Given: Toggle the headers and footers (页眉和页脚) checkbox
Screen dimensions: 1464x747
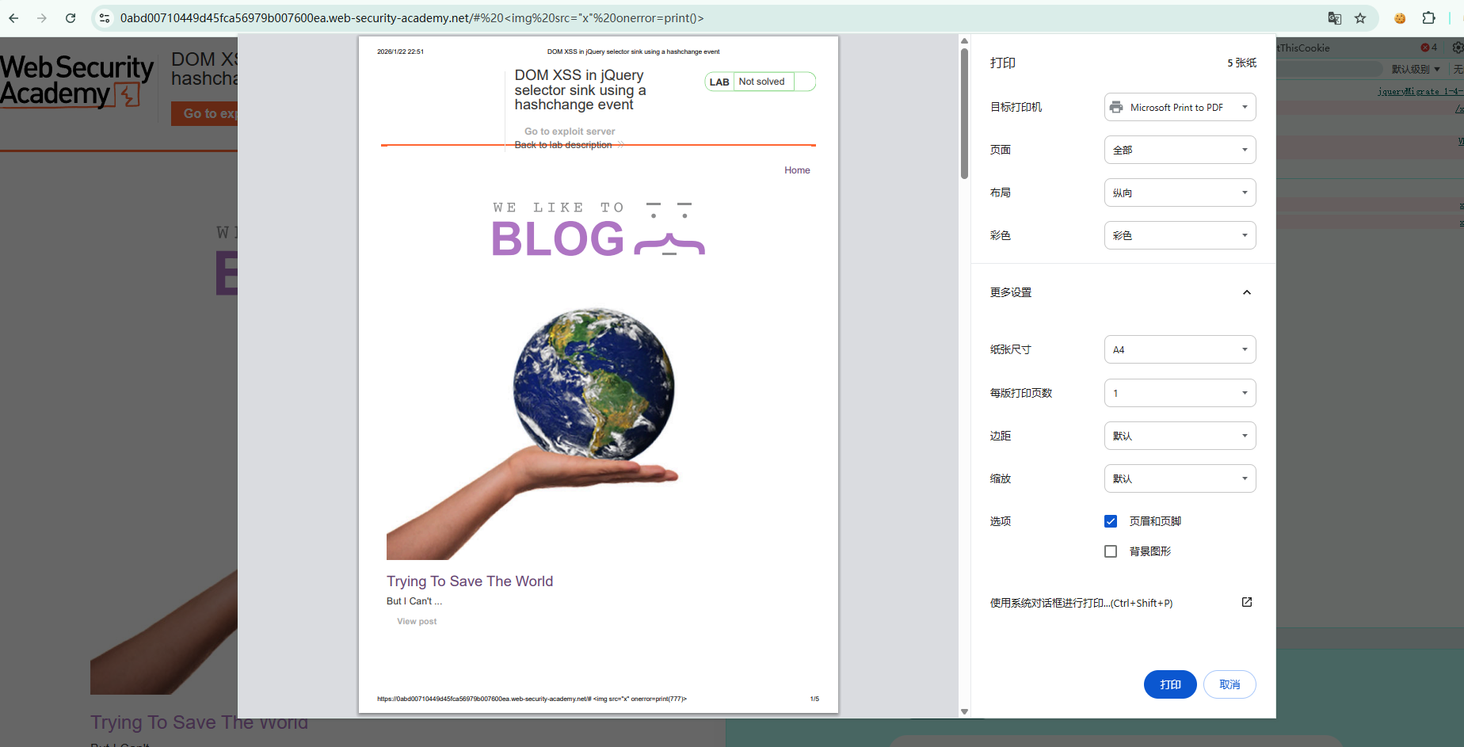Looking at the screenshot, I should [1111, 521].
